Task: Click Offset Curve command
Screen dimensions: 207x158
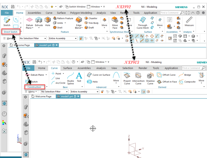Action: click(x=166, y=75)
